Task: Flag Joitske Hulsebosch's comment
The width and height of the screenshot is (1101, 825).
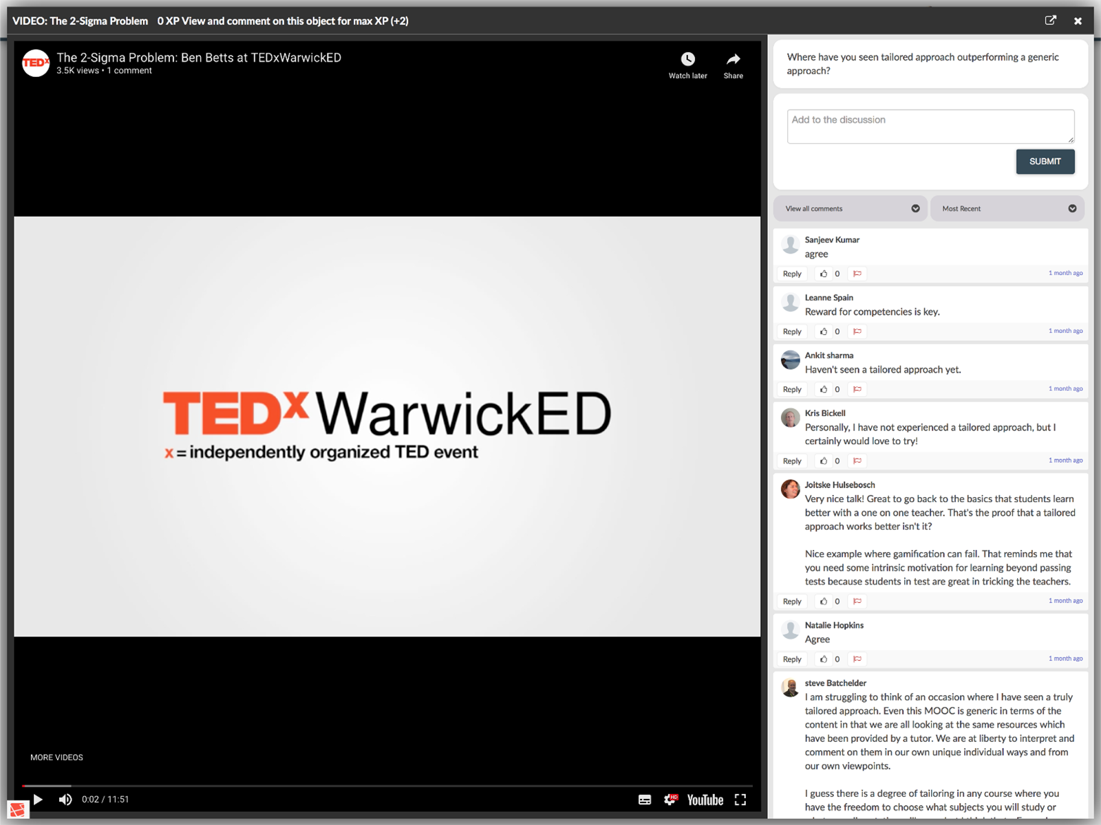Action: (857, 601)
